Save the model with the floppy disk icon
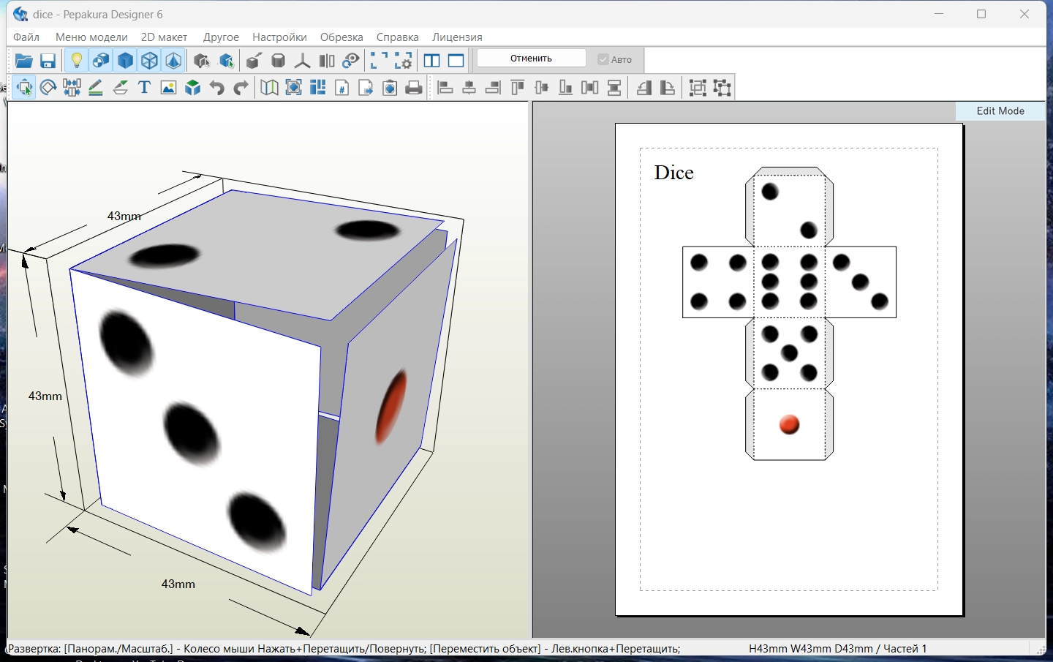The height and width of the screenshot is (662, 1053). pyautogui.click(x=48, y=61)
